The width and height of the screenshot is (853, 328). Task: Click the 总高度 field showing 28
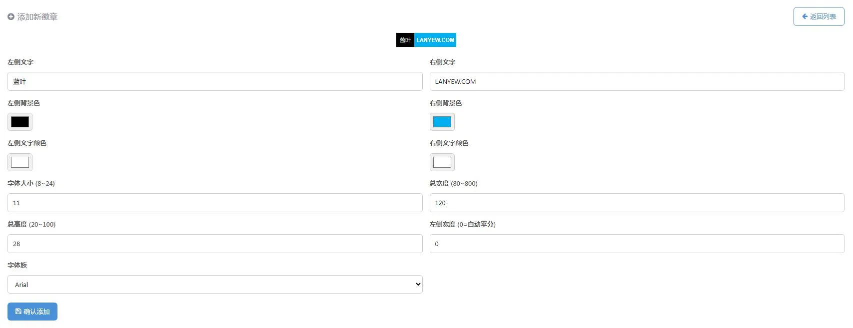coord(215,244)
